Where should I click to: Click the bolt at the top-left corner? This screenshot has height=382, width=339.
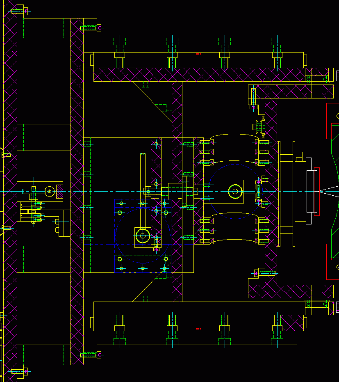click(18, 11)
